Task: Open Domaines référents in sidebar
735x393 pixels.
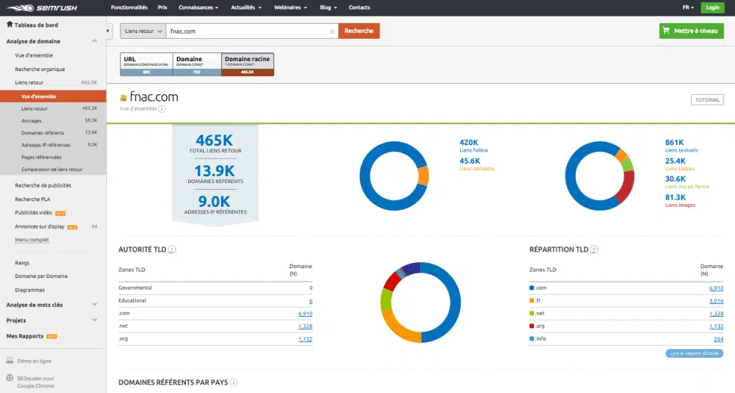Action: pos(42,133)
